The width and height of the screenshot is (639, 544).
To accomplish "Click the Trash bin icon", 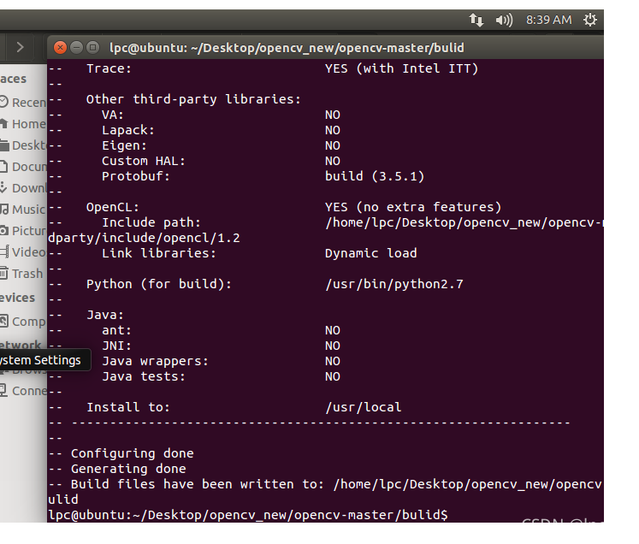I will [3, 273].
